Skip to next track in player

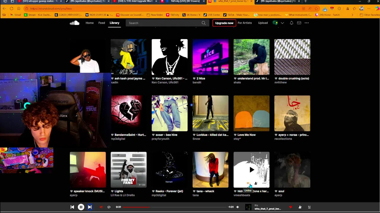tap(90, 207)
